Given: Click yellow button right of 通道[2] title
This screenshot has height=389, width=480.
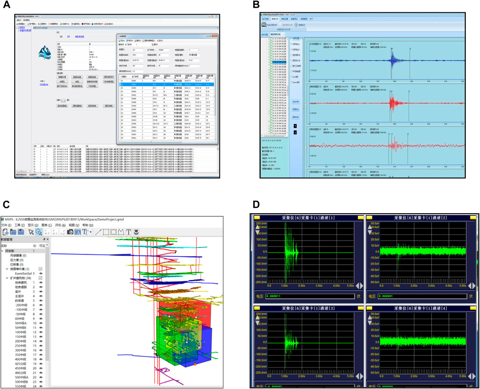Looking at the screenshot, I should point(473,217).
